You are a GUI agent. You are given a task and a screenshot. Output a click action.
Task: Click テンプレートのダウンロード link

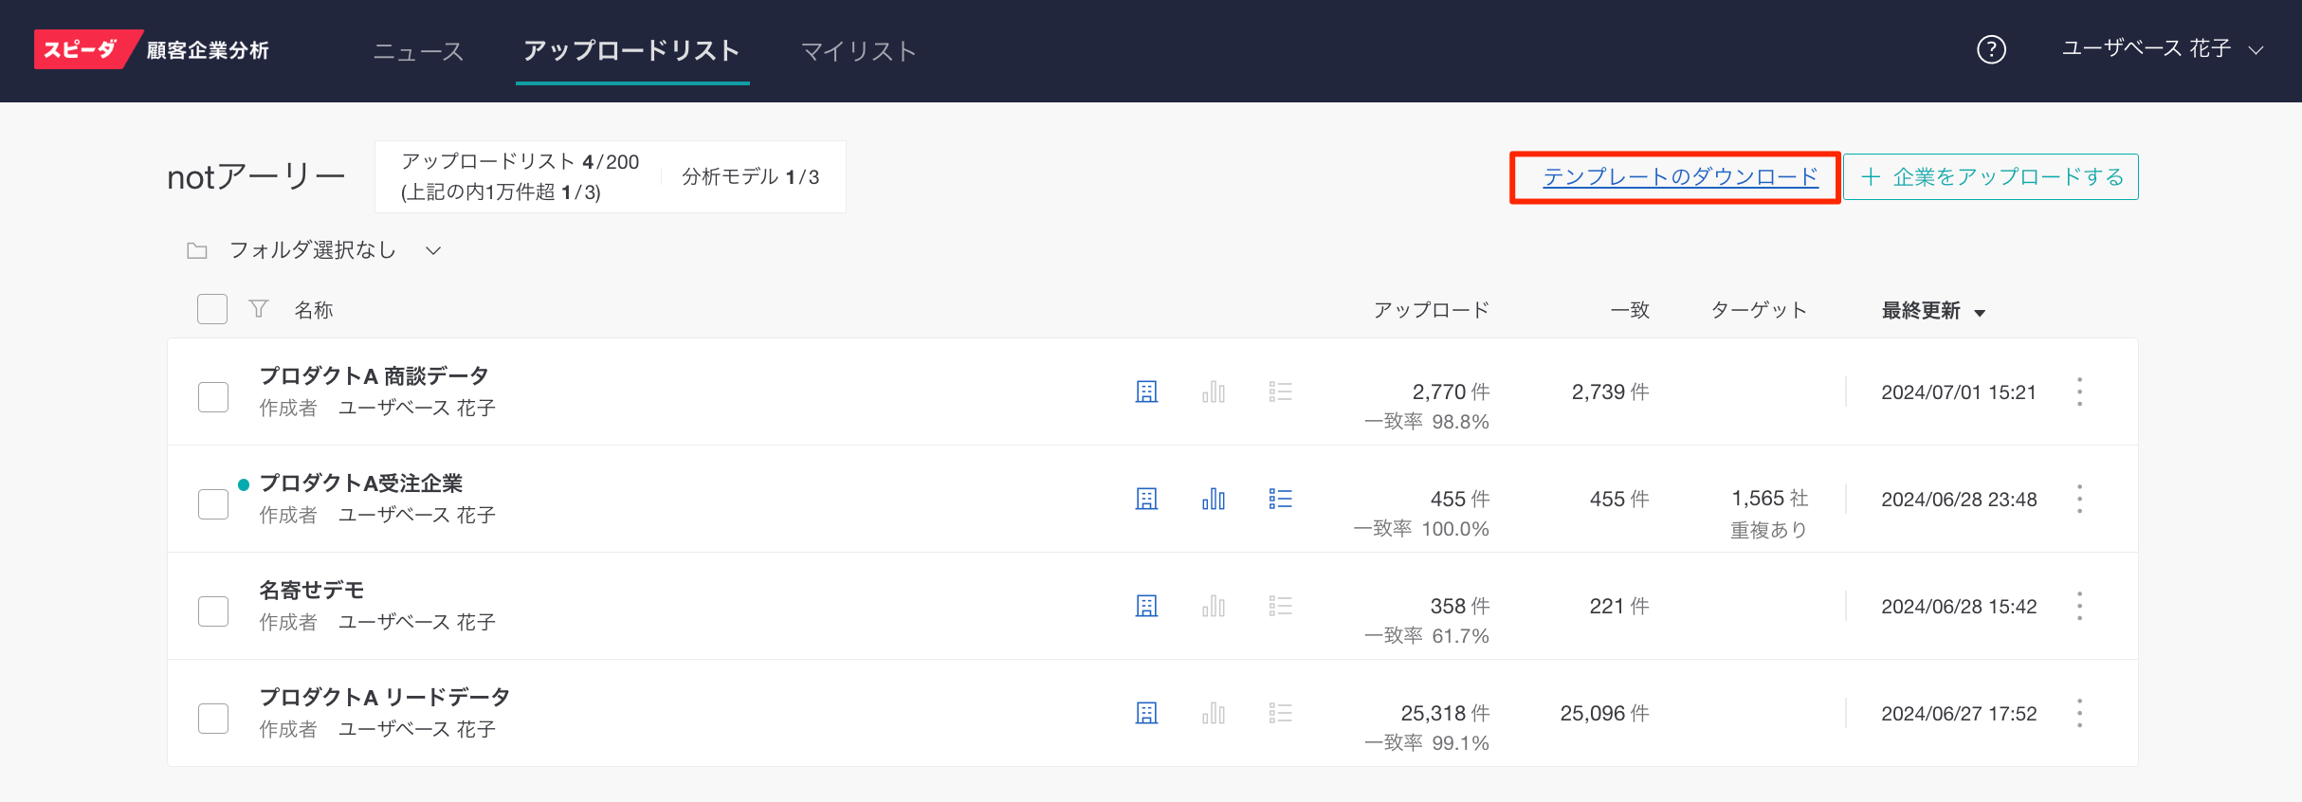point(1680,177)
